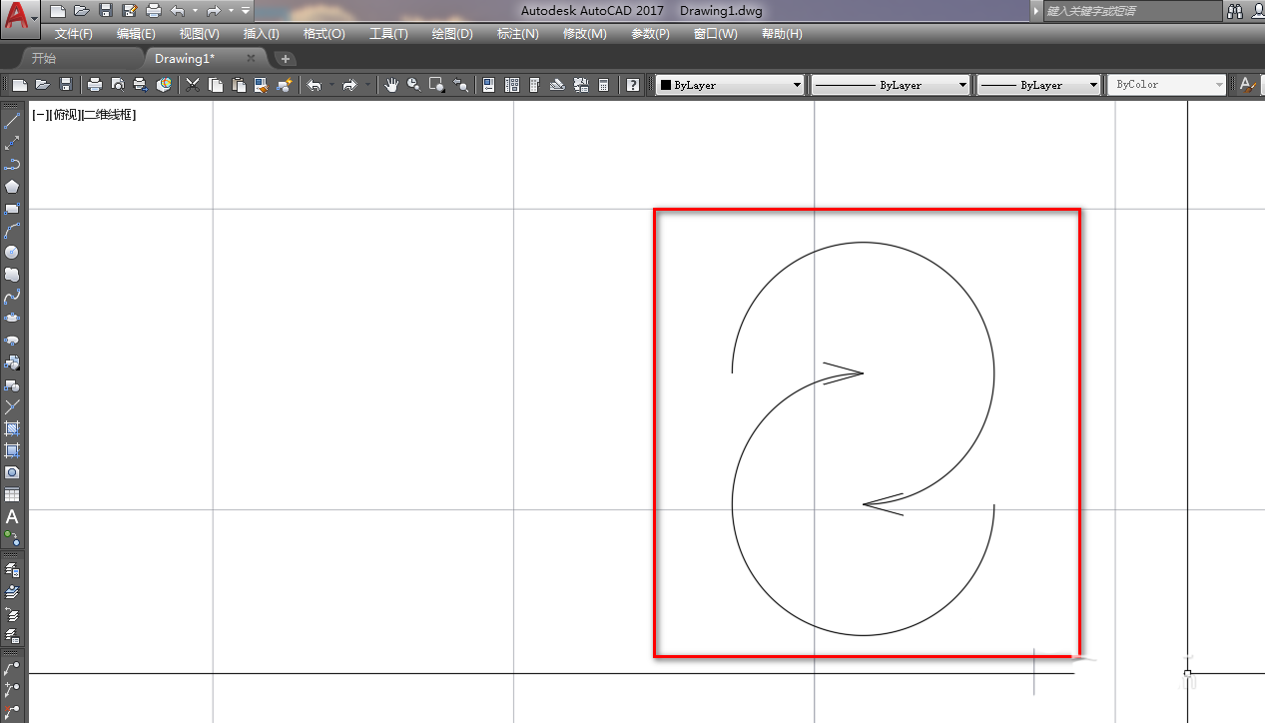Click the Help question mark icon
Screen dimensions: 1265x723
[x=633, y=85]
